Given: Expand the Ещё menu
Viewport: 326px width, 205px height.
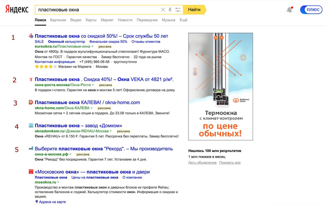Looking at the screenshot, I should pos(184,20).
